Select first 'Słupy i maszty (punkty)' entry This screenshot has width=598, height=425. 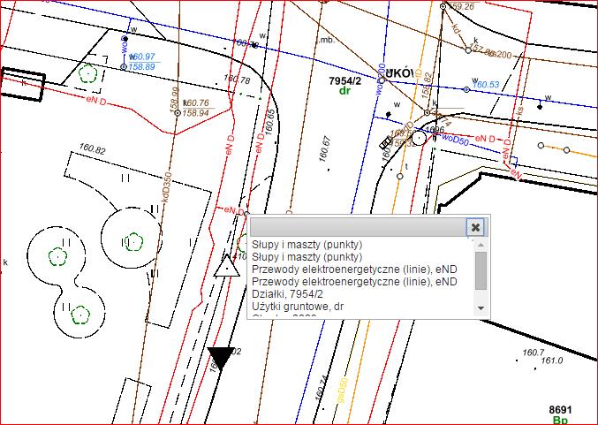point(307,244)
